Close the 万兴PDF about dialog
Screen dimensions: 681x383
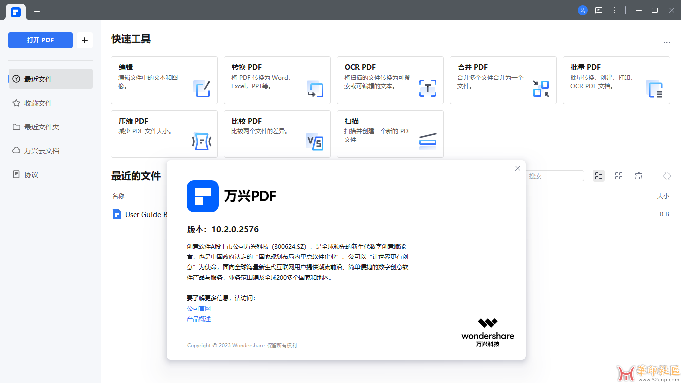tap(518, 168)
